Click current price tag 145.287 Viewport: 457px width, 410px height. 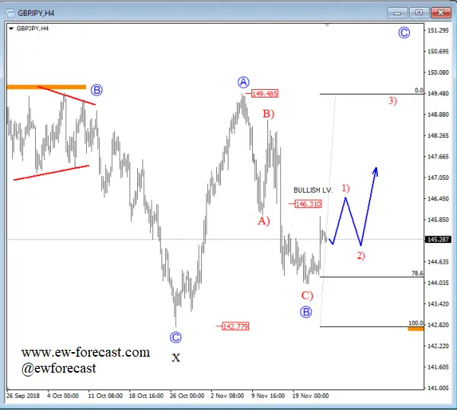click(x=438, y=239)
